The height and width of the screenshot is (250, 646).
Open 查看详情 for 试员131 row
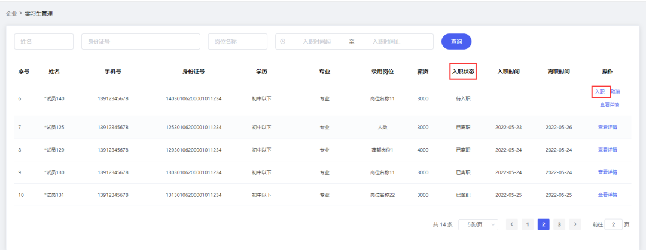point(607,195)
